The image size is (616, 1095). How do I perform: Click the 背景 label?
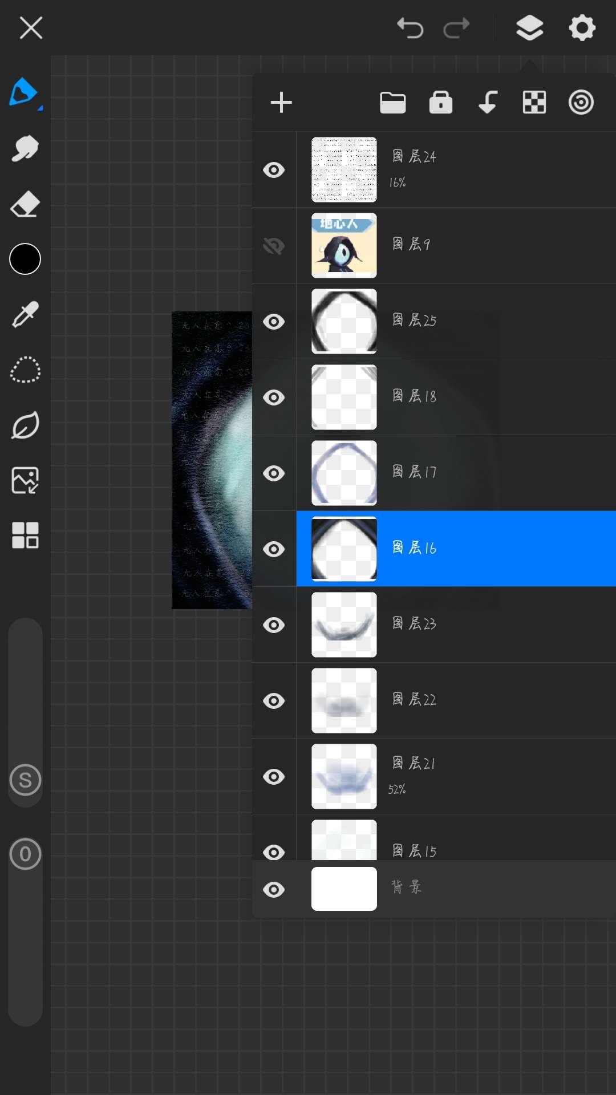pyautogui.click(x=406, y=887)
